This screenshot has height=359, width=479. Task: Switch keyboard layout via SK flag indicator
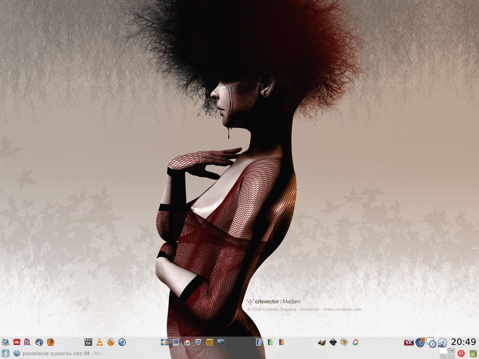[409, 343]
